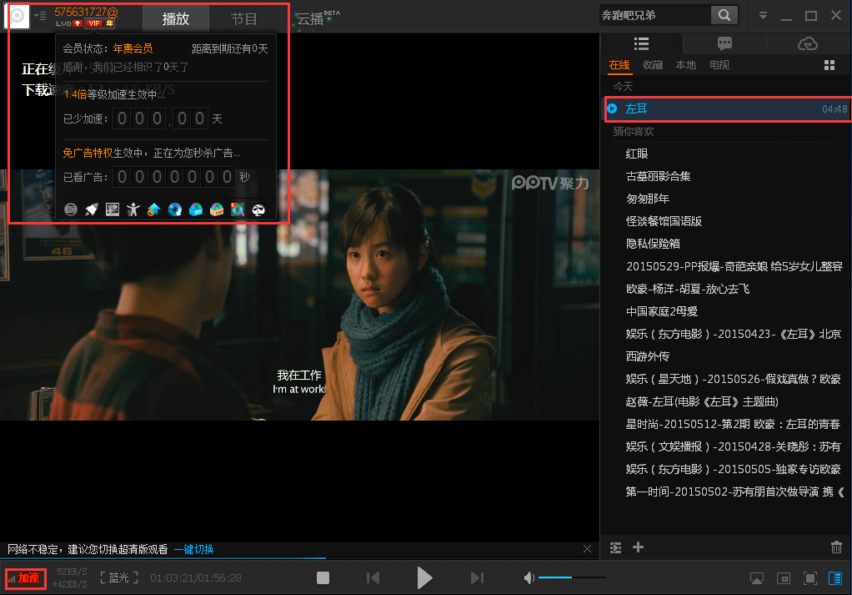Click the 加速 acceleration button
Image resolution: width=852 pixels, height=595 pixels.
point(26,577)
